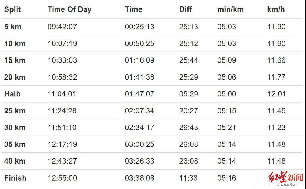Click the 05:21 min/km pace value
This screenshot has width=306, height=189.
227,128
